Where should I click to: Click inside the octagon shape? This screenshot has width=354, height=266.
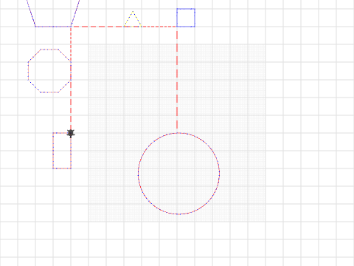(x=49, y=71)
